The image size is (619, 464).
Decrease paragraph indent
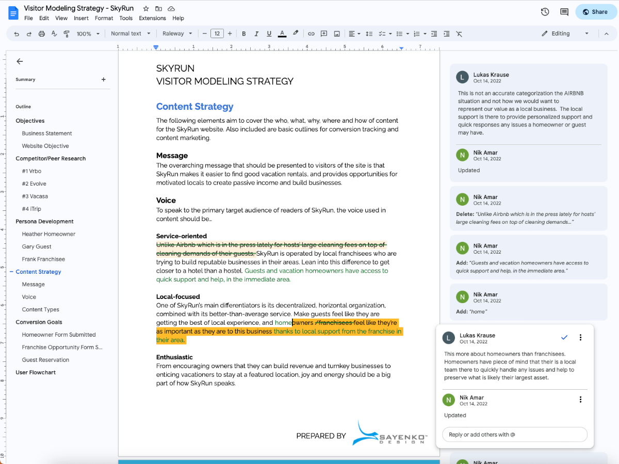tap(434, 34)
